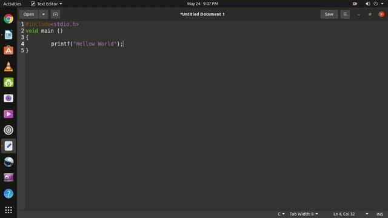Place cursor on void main () line

(x=44, y=31)
